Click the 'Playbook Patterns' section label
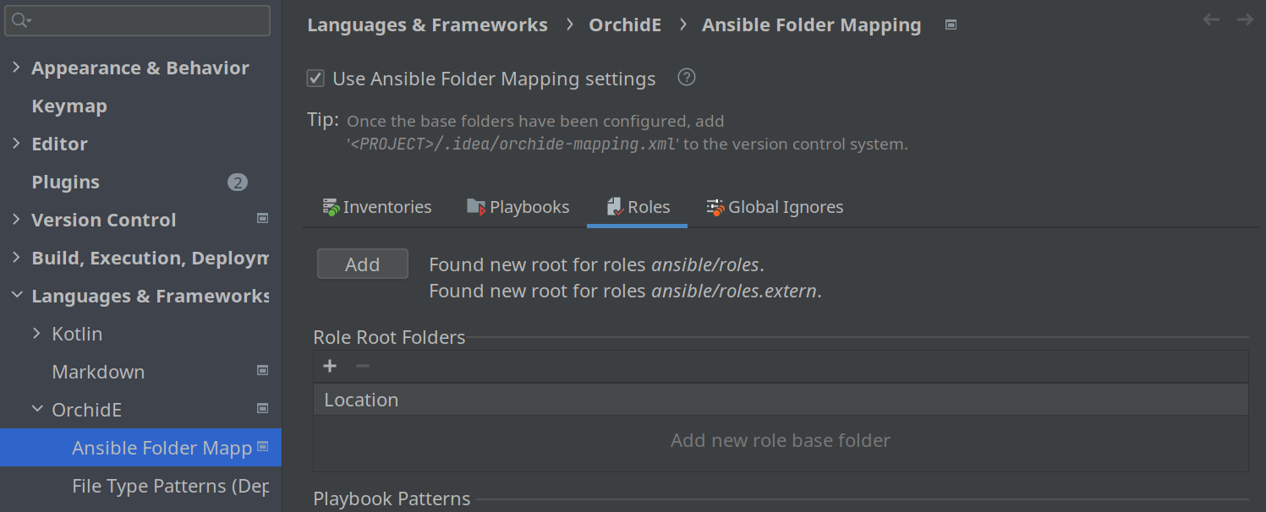The image size is (1266, 512). 392,498
